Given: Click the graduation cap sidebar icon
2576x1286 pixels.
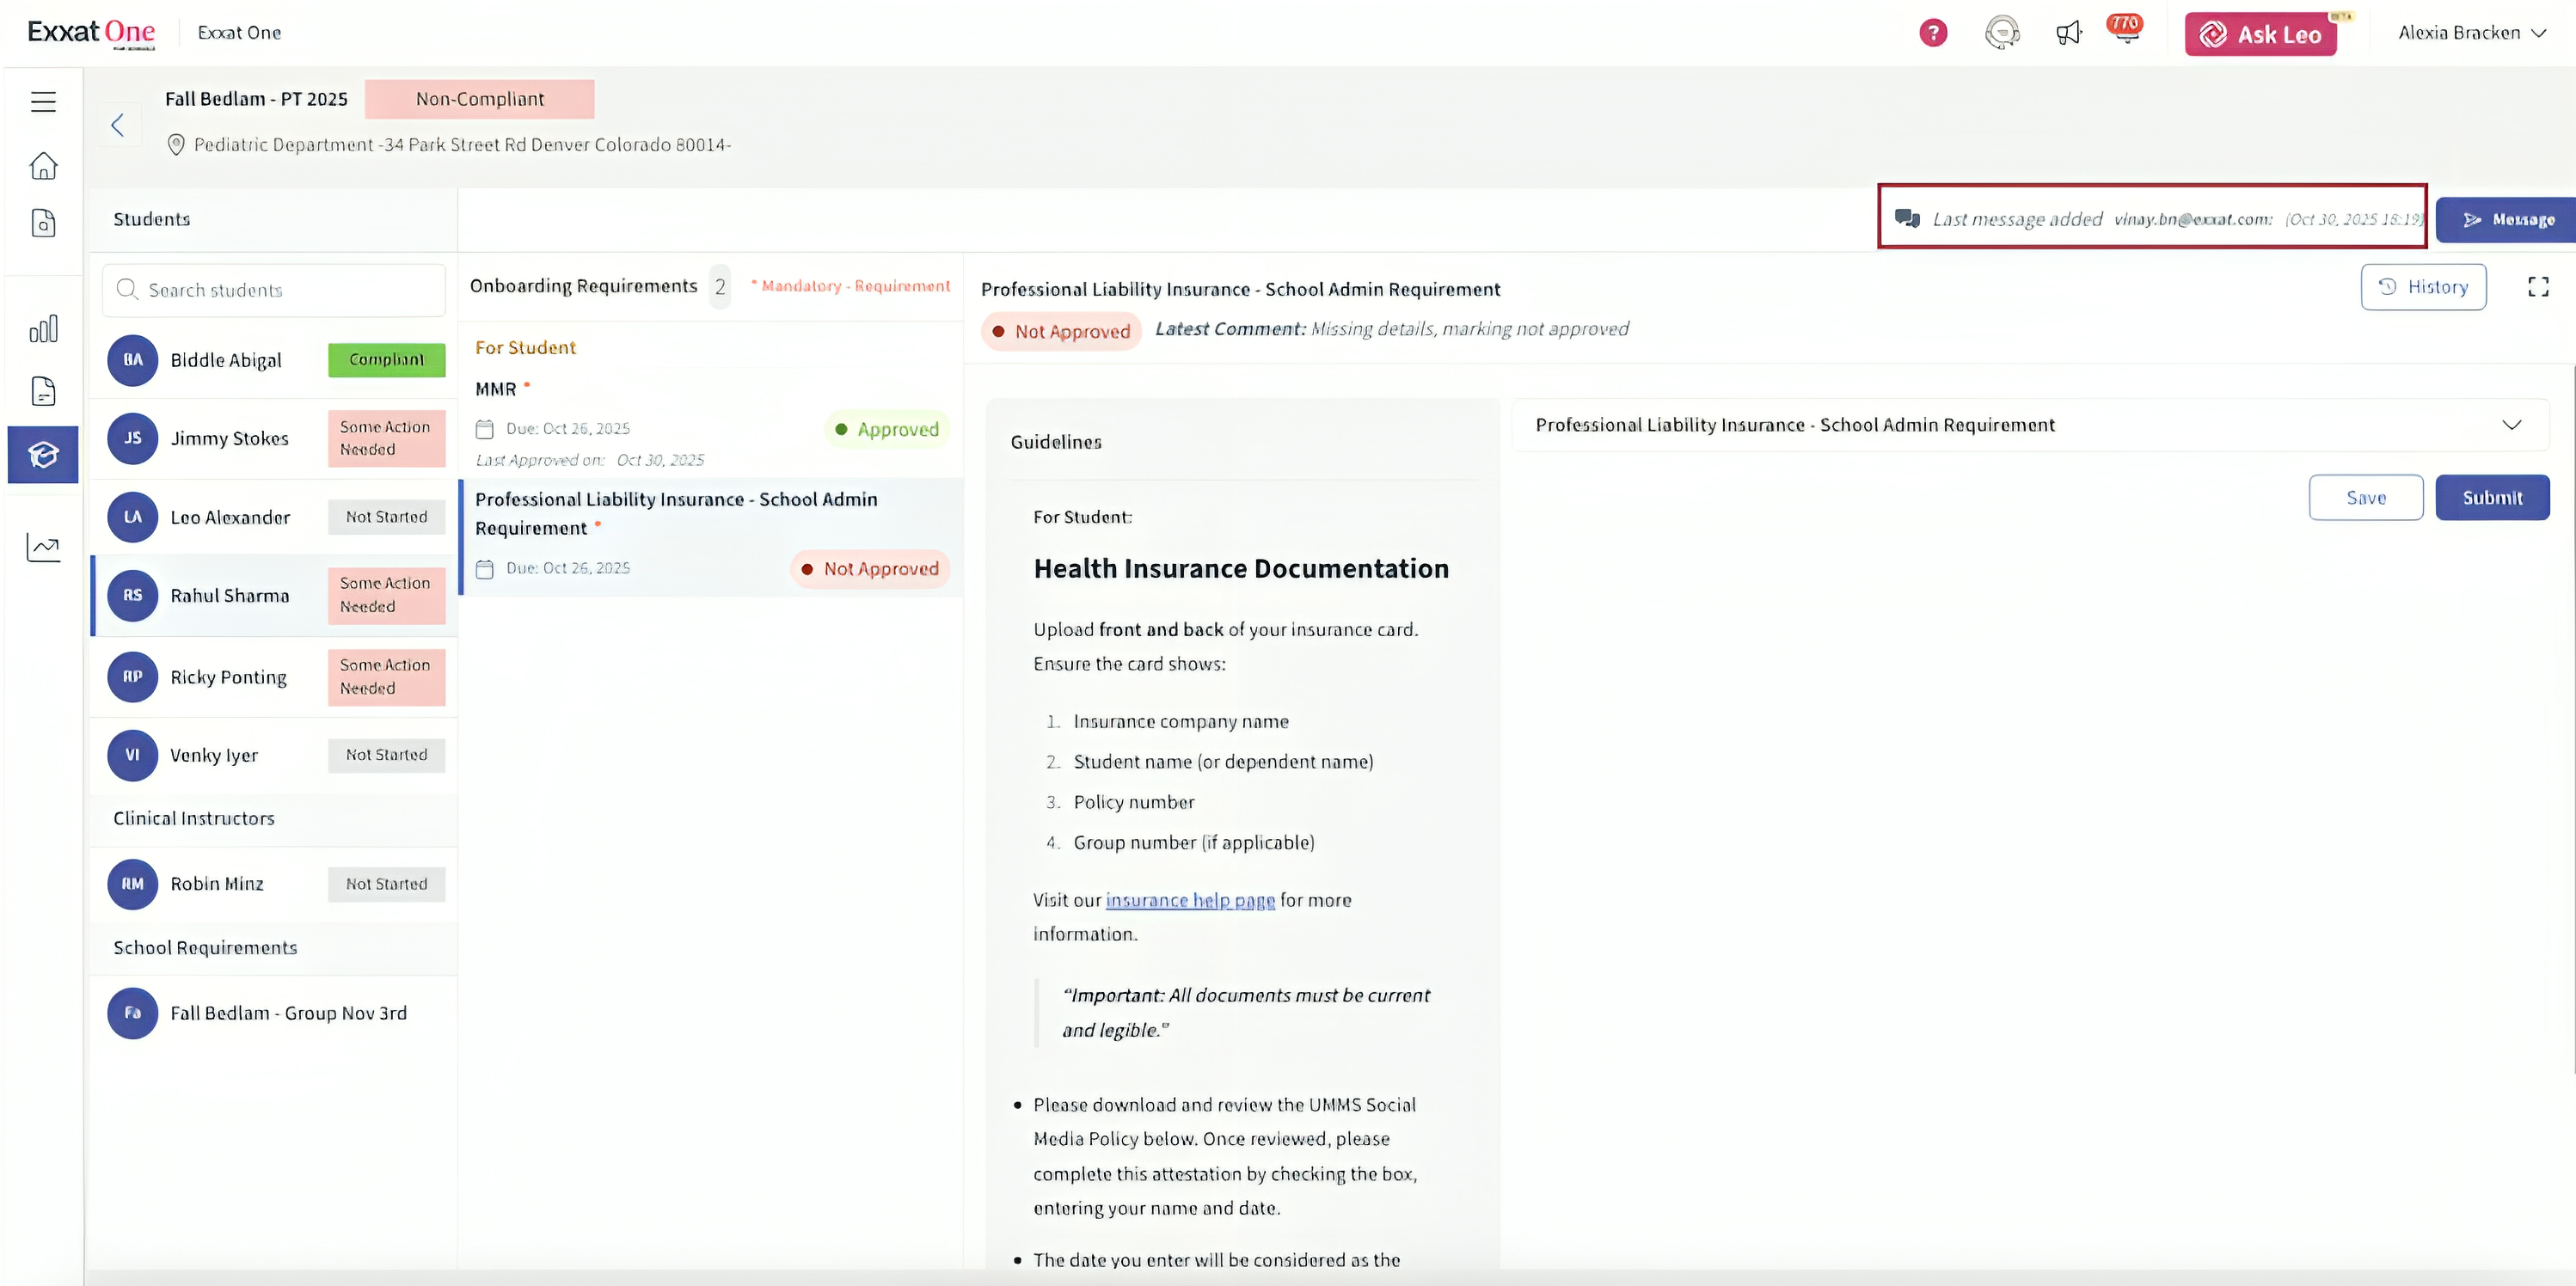Looking at the screenshot, I should [x=43, y=455].
